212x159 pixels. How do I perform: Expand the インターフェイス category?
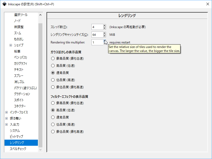(6, 112)
